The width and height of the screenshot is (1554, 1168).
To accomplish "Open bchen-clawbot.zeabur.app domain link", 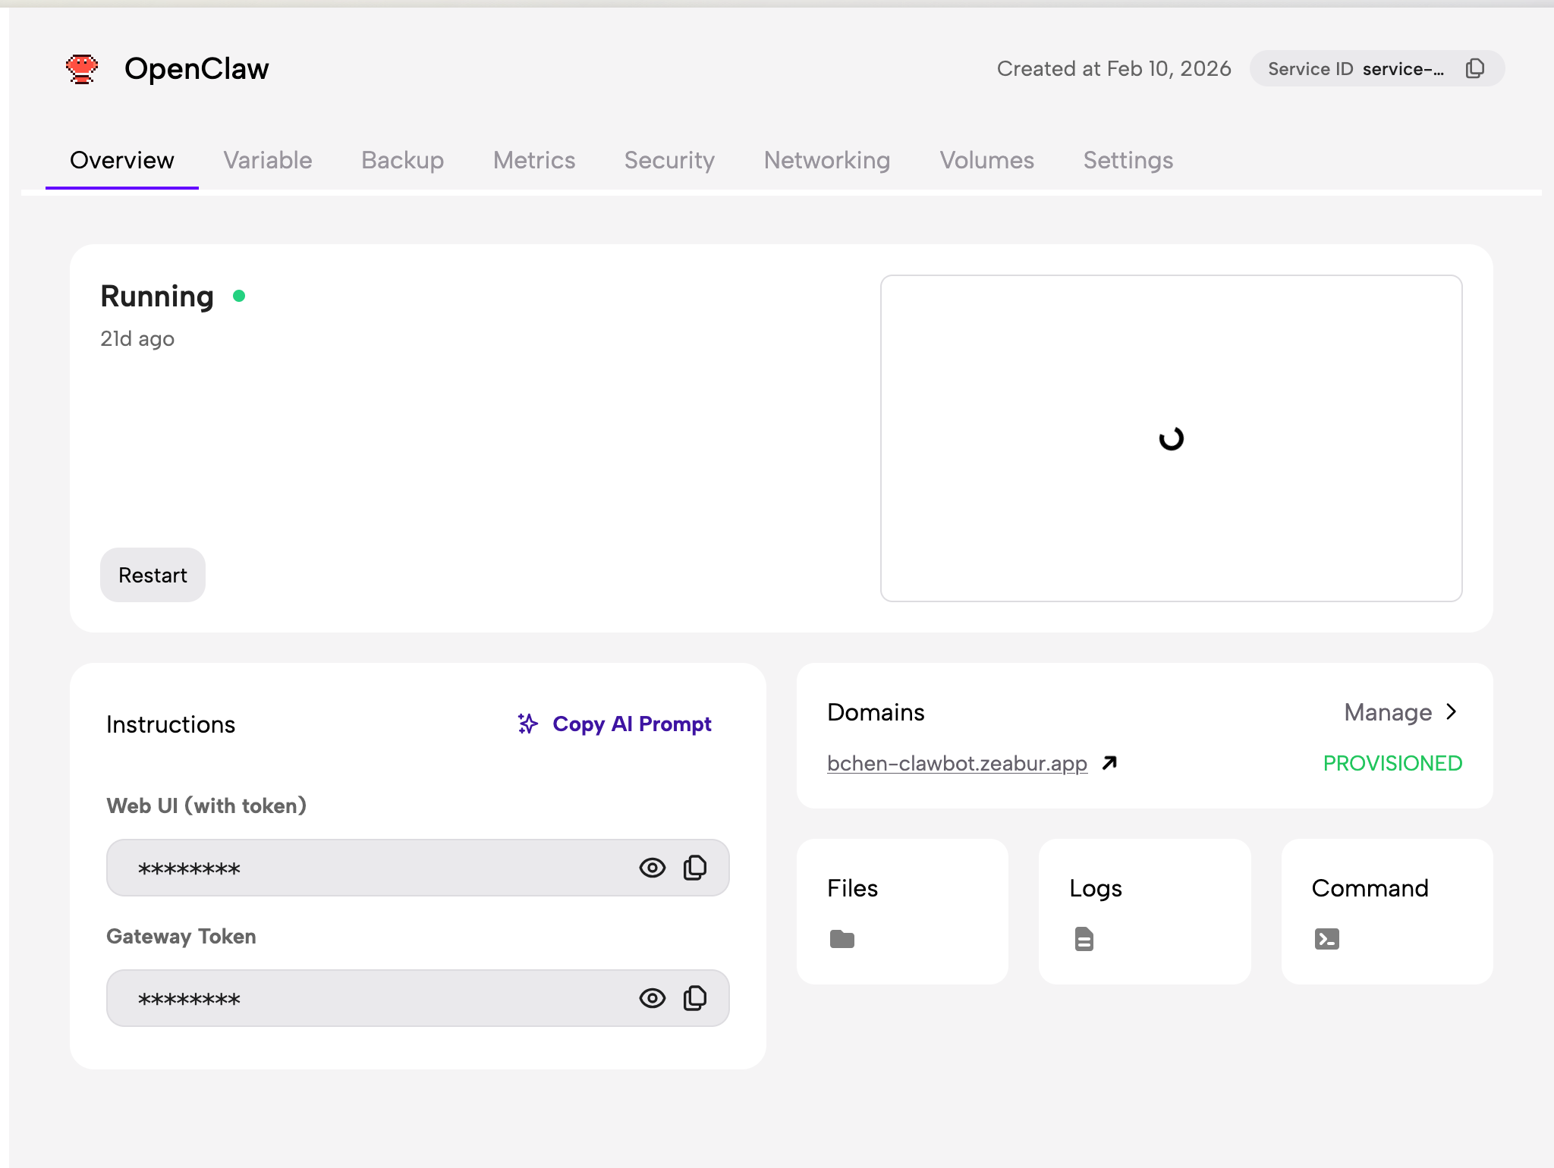I will [956, 763].
